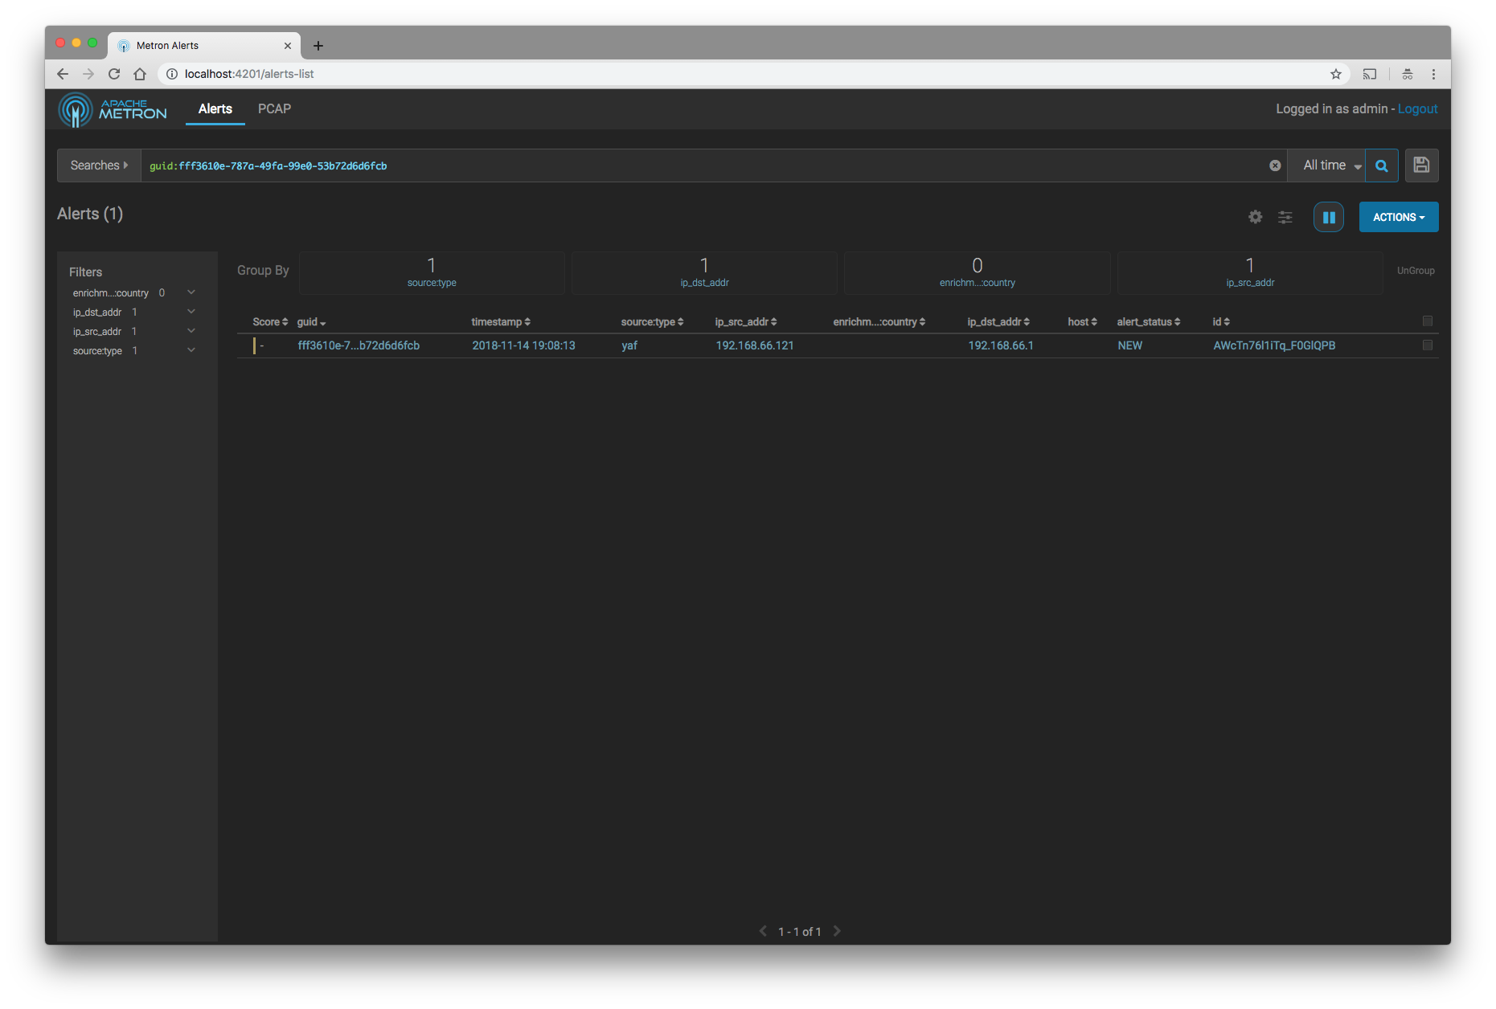Image resolution: width=1496 pixels, height=1009 pixels.
Task: Select the checkbox on the alert row
Action: pyautogui.click(x=1428, y=345)
